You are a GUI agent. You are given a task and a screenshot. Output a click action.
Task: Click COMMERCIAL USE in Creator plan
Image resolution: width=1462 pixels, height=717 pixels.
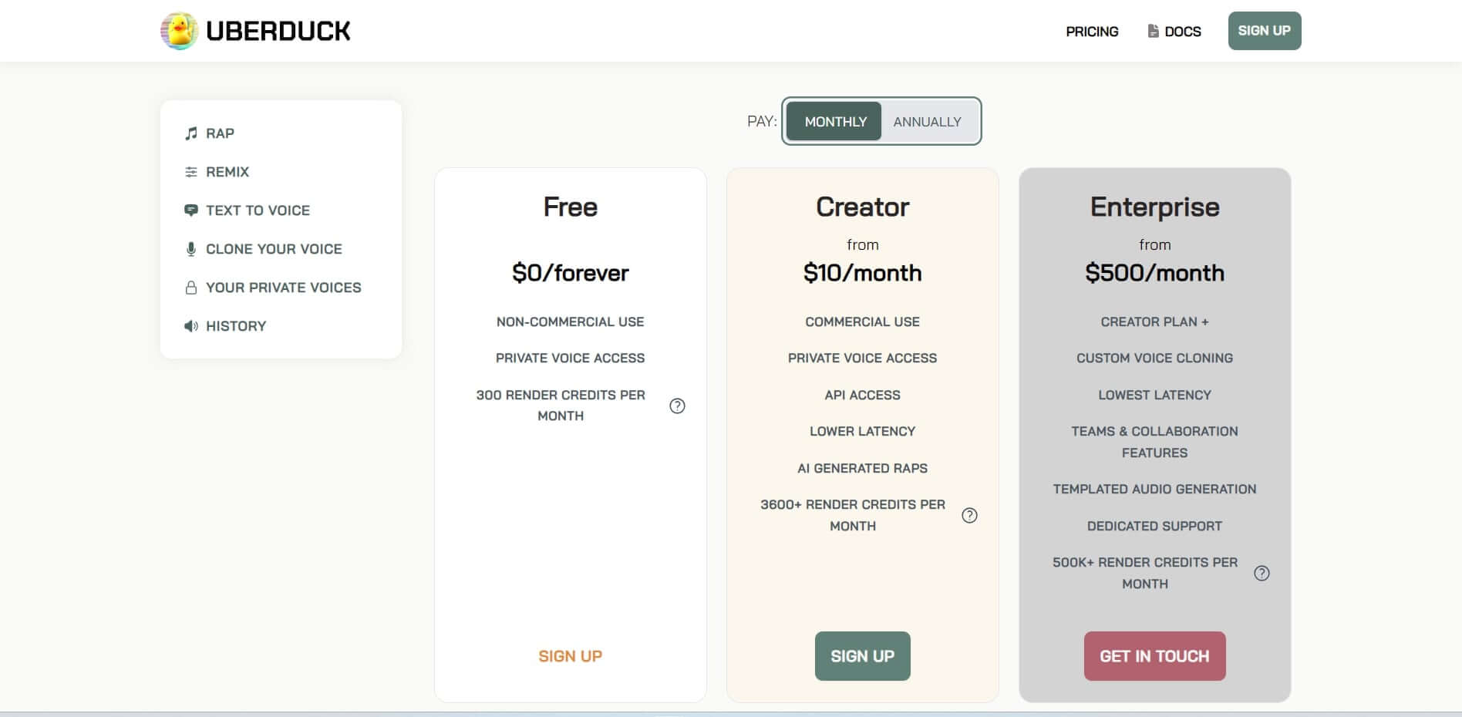pyautogui.click(x=862, y=321)
